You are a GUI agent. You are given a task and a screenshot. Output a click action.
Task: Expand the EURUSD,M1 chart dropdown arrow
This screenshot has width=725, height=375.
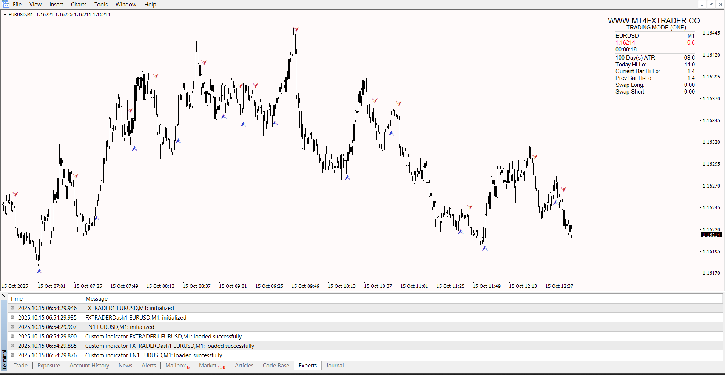click(x=5, y=15)
